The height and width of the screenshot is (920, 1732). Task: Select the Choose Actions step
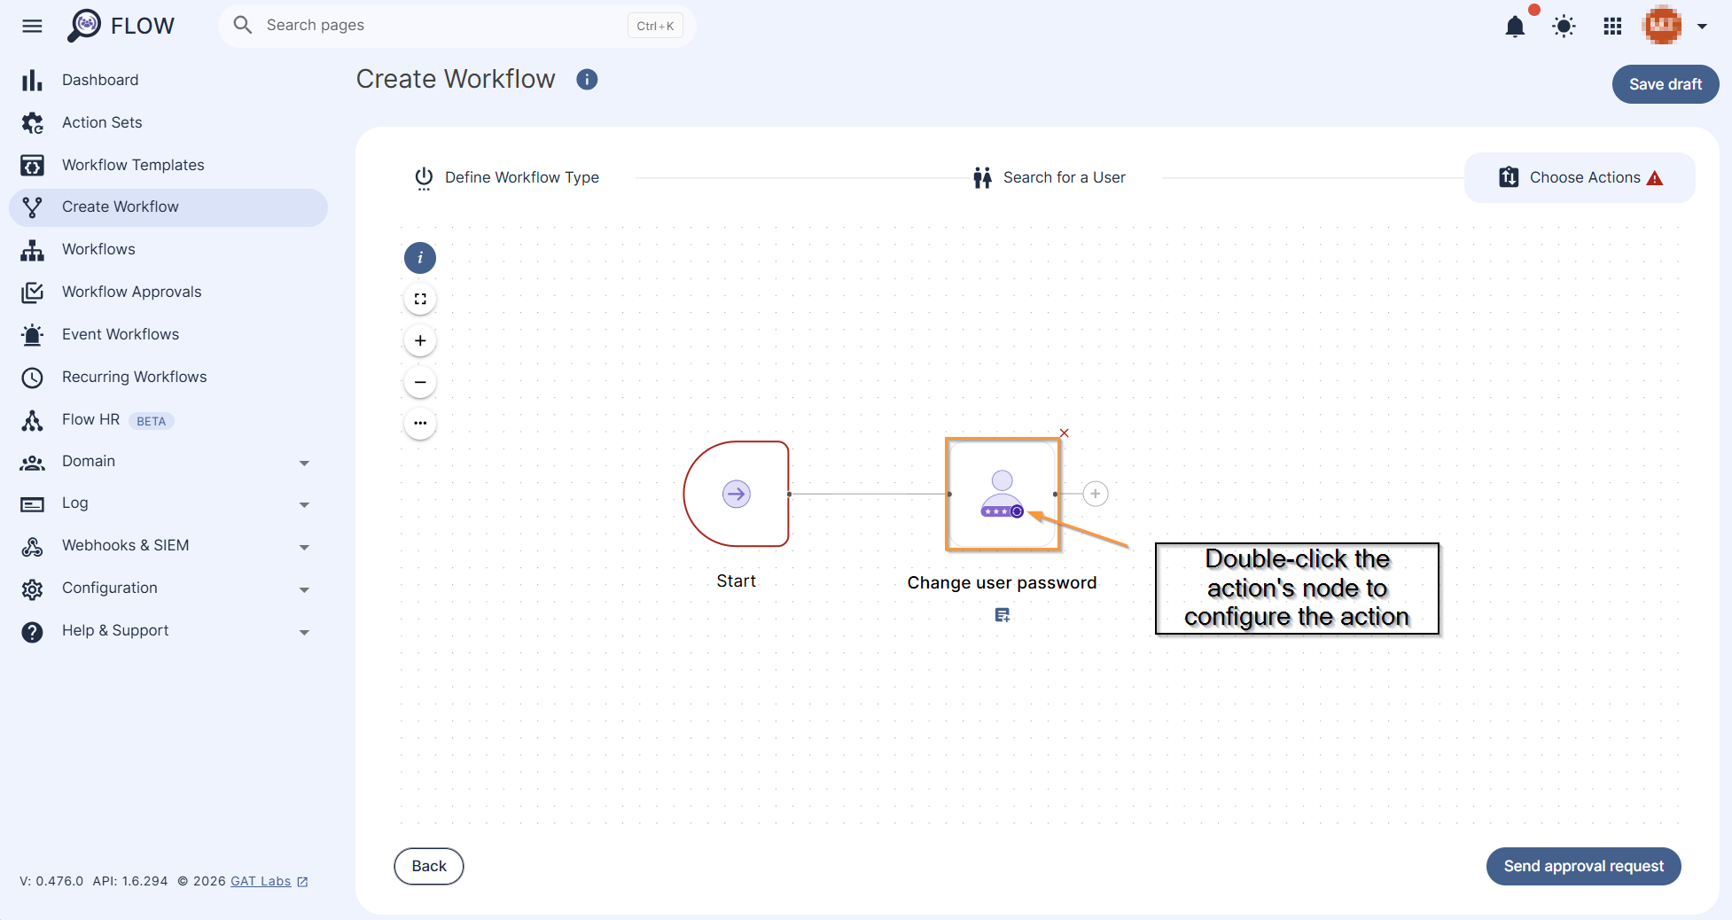pos(1580,177)
